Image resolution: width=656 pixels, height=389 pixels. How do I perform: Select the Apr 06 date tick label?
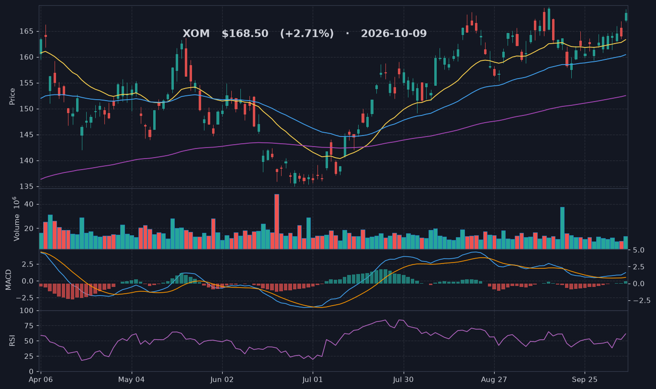(x=41, y=379)
